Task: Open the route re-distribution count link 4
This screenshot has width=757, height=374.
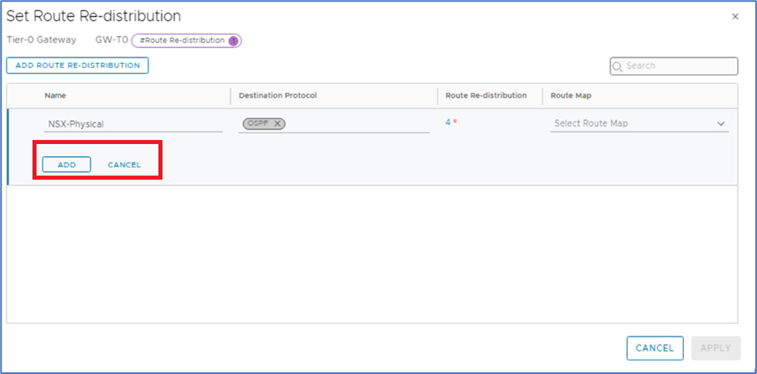Action: pyautogui.click(x=448, y=123)
